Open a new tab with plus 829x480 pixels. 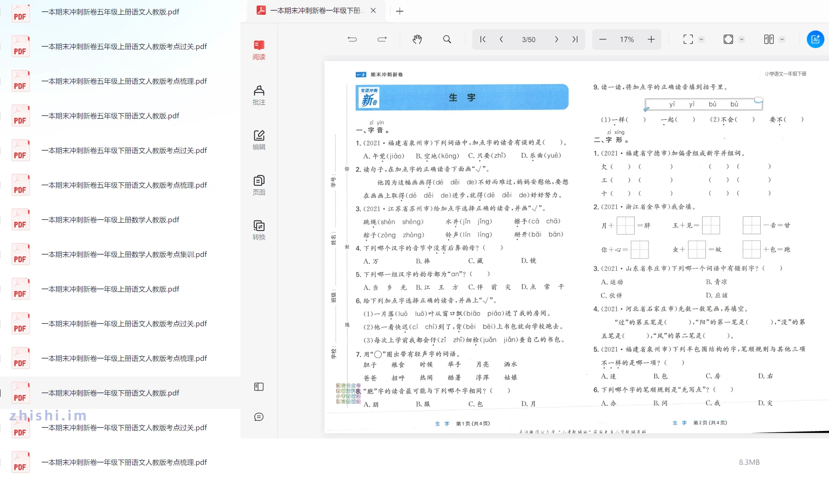[400, 11]
